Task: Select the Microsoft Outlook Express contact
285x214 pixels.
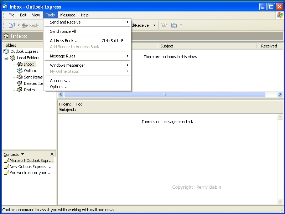Action: (x=31, y=160)
